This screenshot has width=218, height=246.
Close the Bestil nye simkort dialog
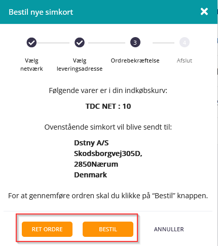tap(204, 12)
